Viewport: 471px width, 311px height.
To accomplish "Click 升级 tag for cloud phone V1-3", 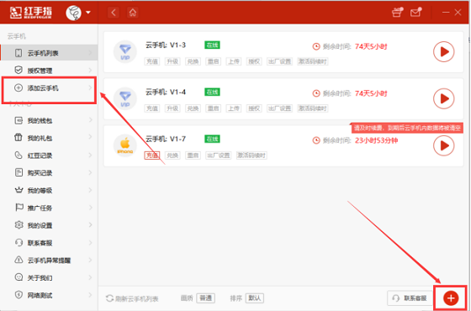I will pos(172,61).
